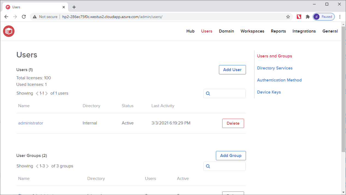Open the Chrome three-dot menu

340,16
